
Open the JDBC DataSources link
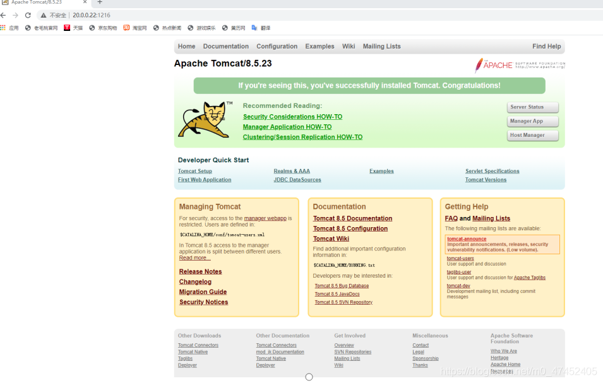(x=297, y=180)
